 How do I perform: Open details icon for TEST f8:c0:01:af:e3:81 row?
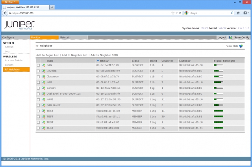coord(43,128)
